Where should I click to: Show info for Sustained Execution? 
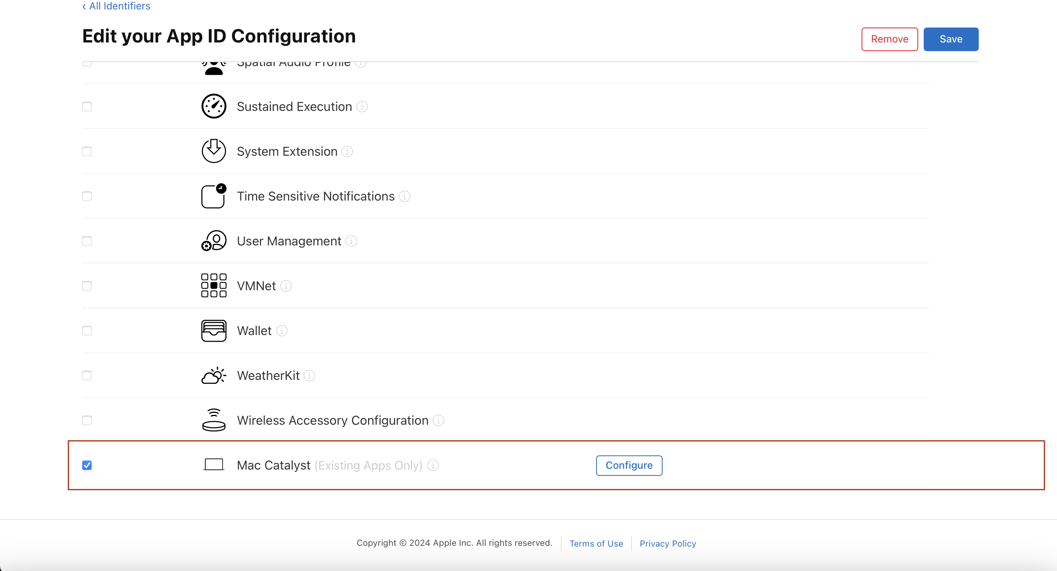point(362,107)
